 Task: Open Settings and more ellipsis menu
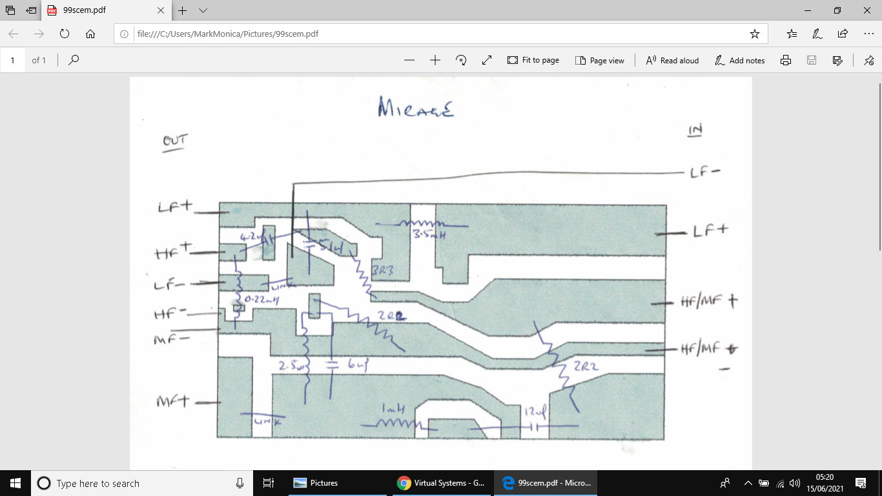868,34
